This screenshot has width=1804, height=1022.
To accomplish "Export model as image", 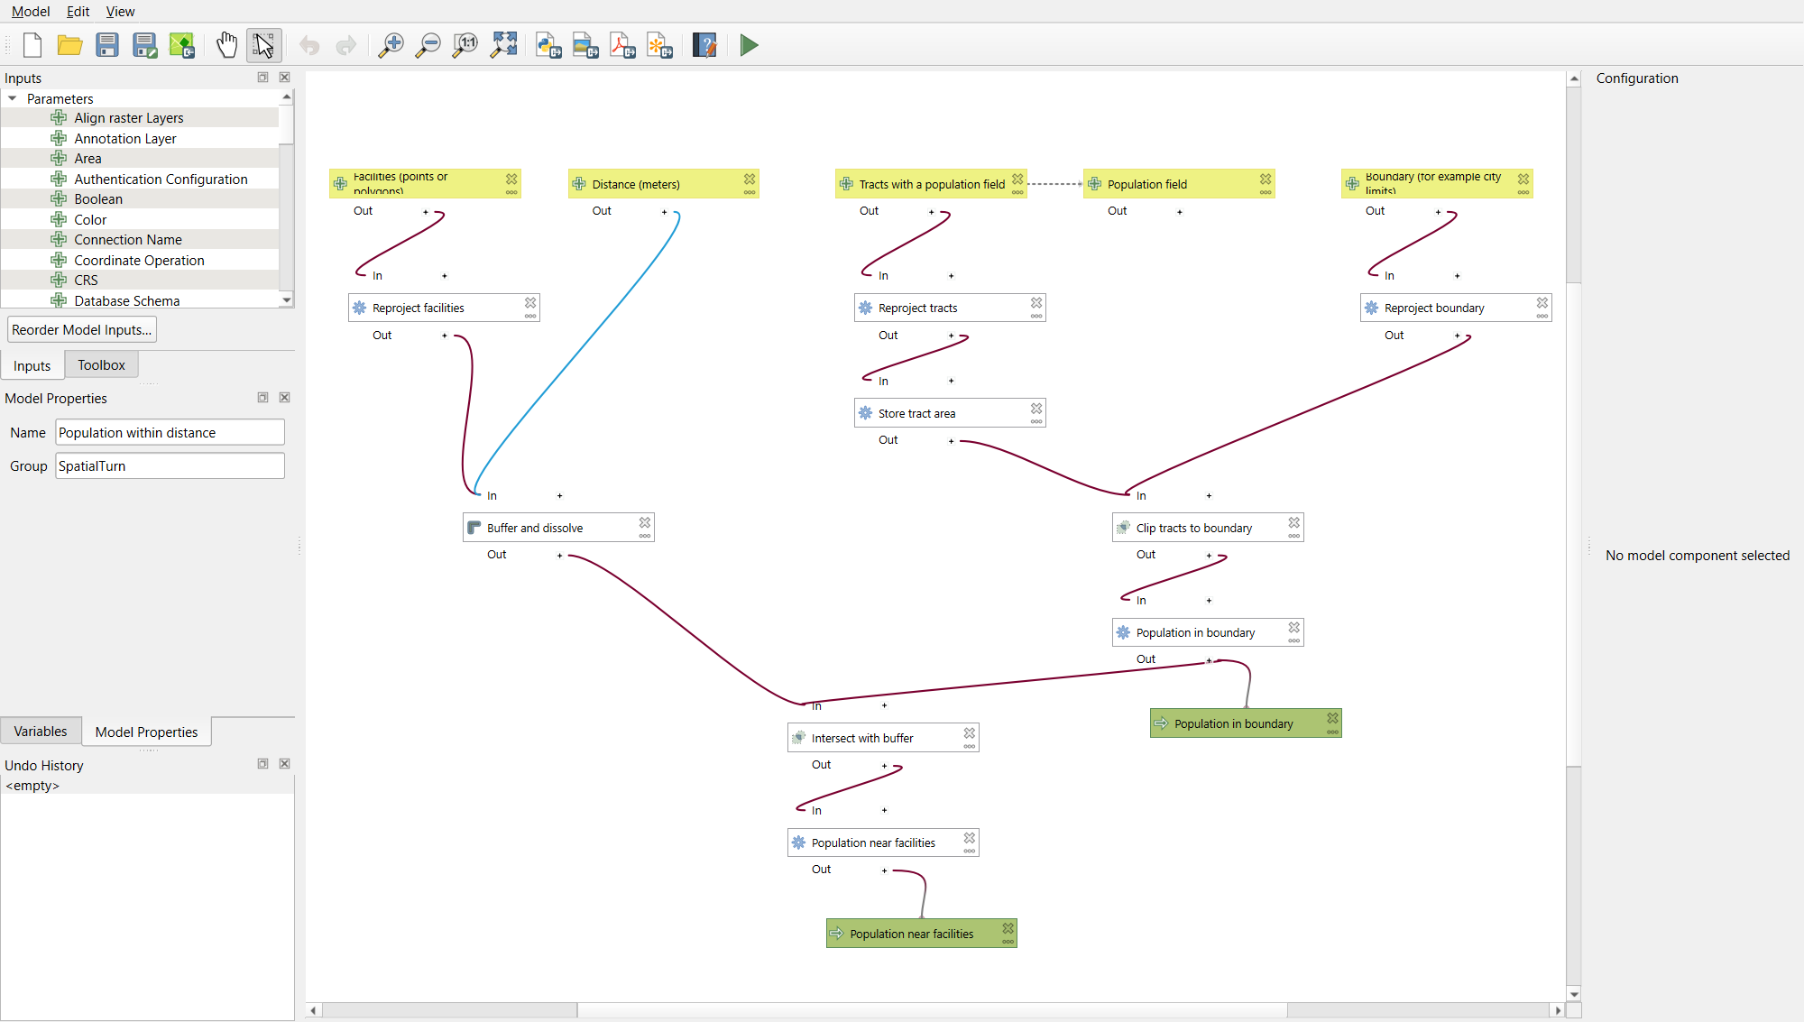I will point(585,45).
